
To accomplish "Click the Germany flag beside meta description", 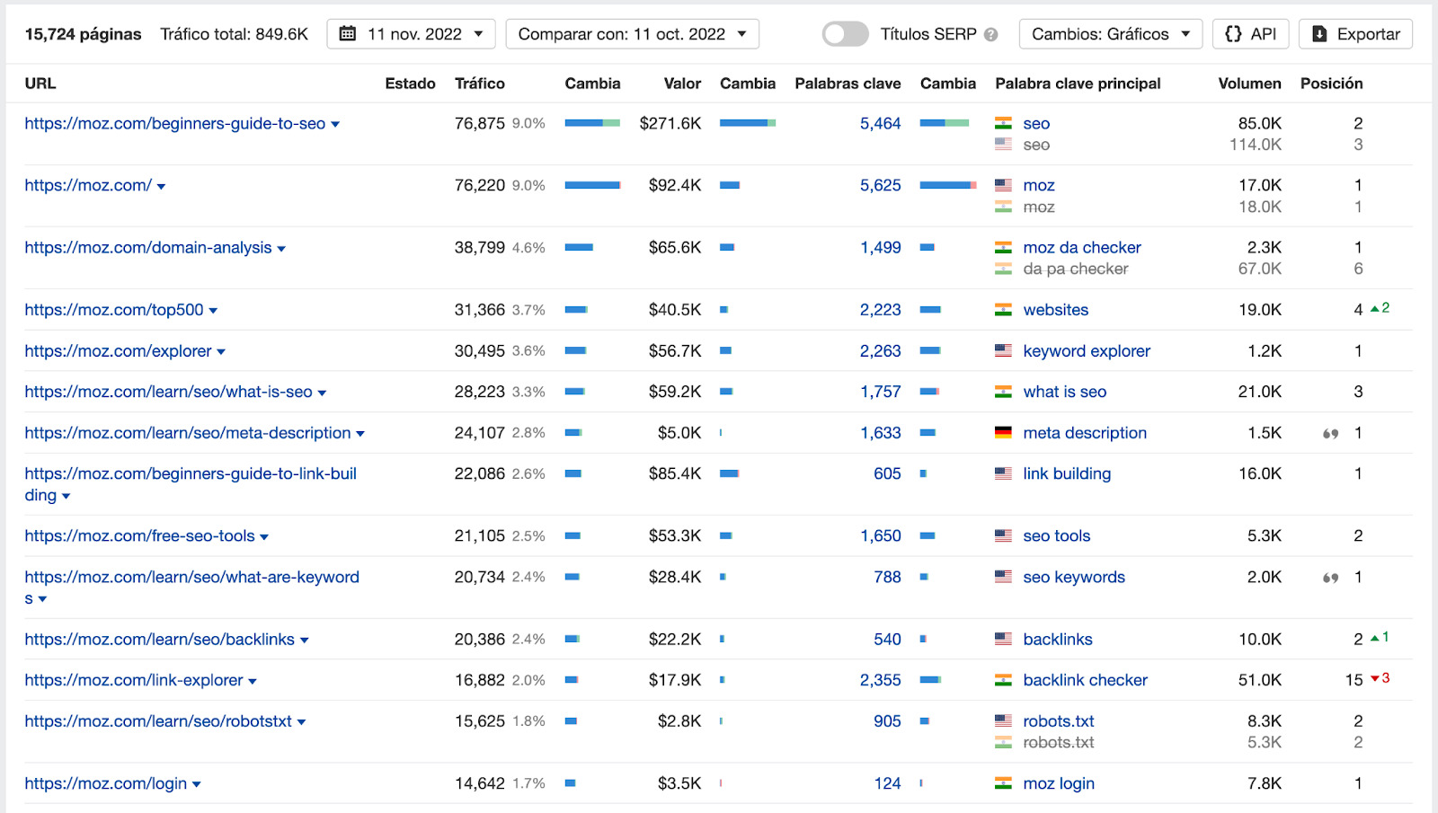I will click(1003, 433).
